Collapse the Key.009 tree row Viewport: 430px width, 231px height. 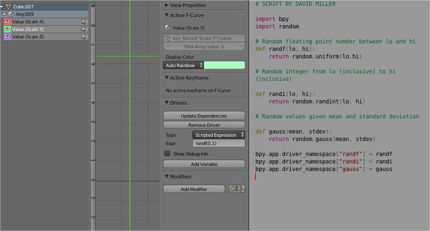[4, 14]
